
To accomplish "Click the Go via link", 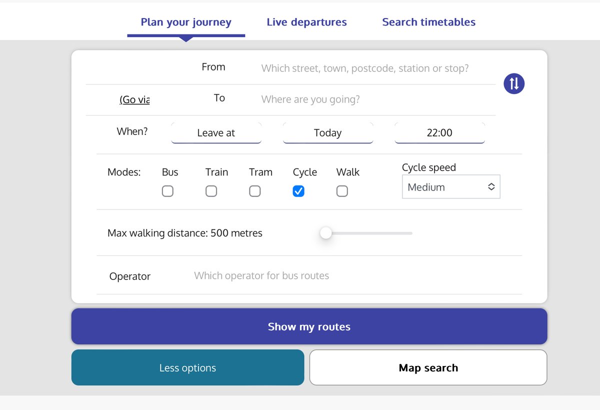I will [134, 99].
